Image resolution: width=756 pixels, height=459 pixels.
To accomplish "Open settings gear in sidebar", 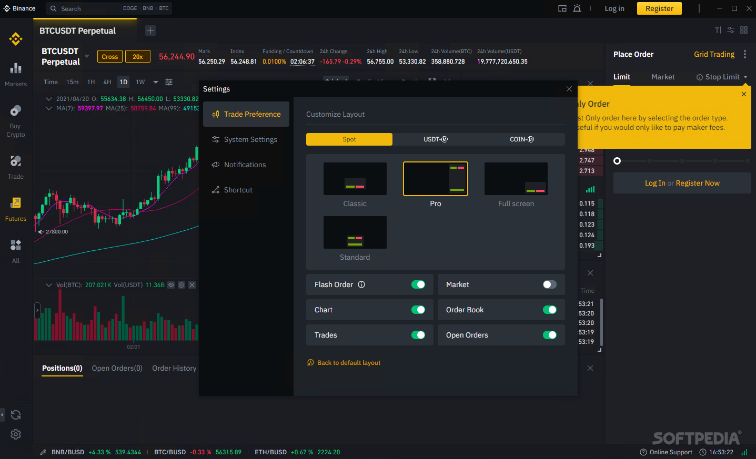I will (16, 434).
